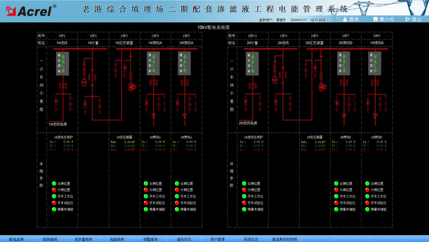Screen dimensions: 429x242
Task: Click cabinet number 1HP1 header
Action: pyautogui.click(x=62, y=36)
